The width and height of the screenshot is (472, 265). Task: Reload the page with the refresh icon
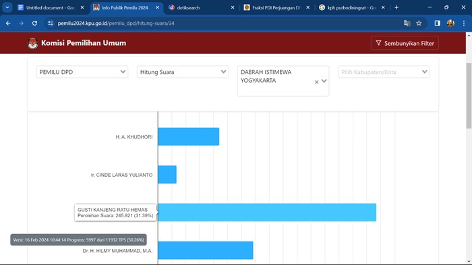[x=34, y=23]
